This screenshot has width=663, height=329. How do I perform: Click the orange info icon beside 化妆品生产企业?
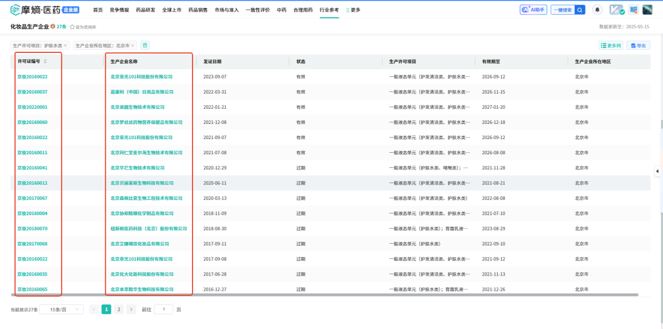53,26
